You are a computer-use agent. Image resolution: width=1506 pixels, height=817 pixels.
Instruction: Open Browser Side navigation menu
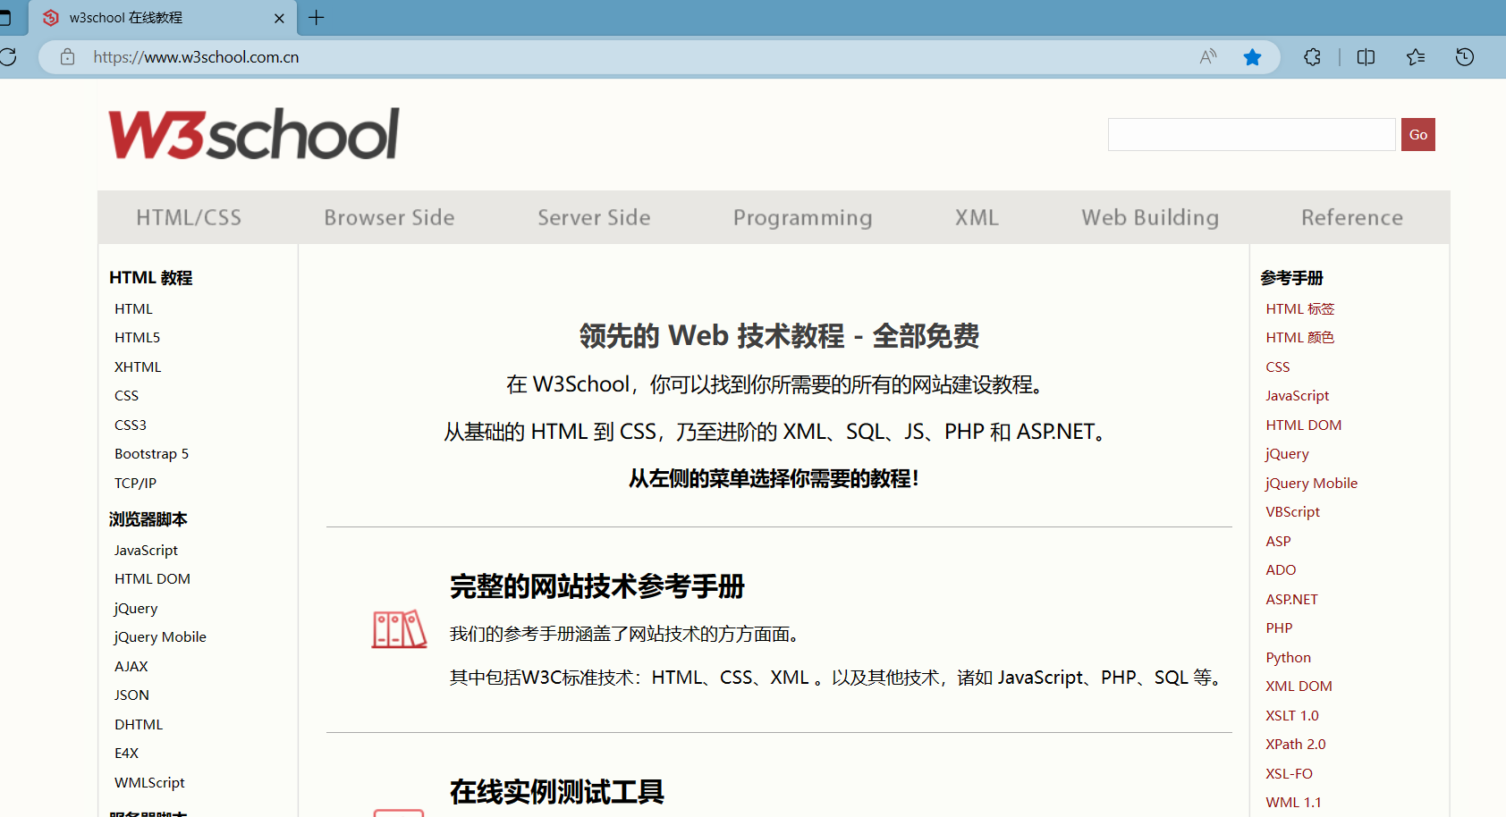pyautogui.click(x=389, y=217)
